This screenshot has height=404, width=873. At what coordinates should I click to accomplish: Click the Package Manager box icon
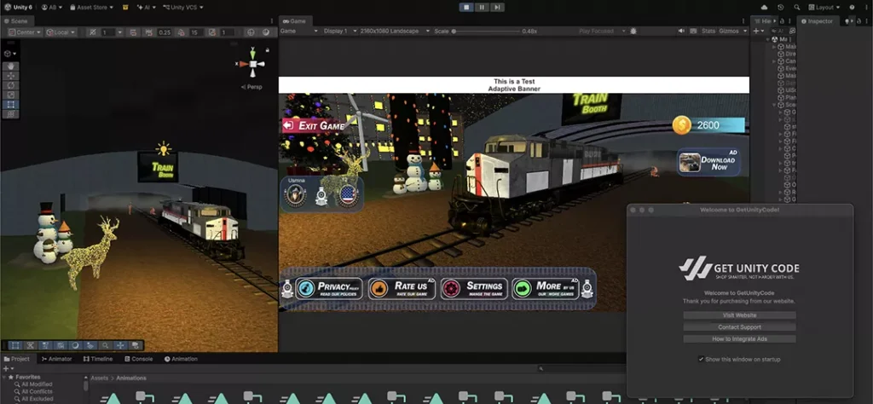pos(124,7)
